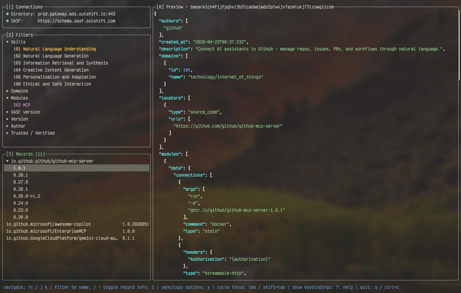Collapse the io.github.github/github-mcp-server record
461x293 pixels.
point(8,161)
